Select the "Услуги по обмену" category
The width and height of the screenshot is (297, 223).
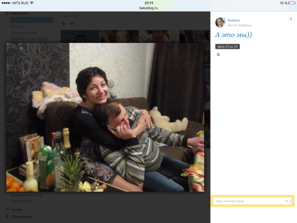[x=24, y=32]
